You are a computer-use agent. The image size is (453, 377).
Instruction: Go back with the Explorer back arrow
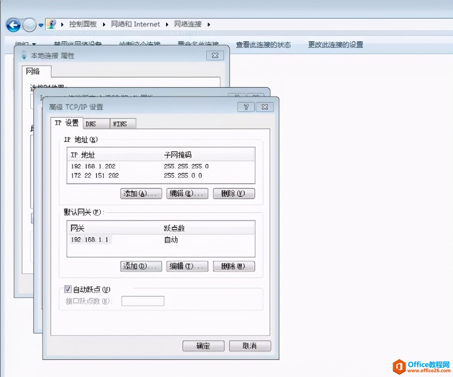pyautogui.click(x=14, y=25)
